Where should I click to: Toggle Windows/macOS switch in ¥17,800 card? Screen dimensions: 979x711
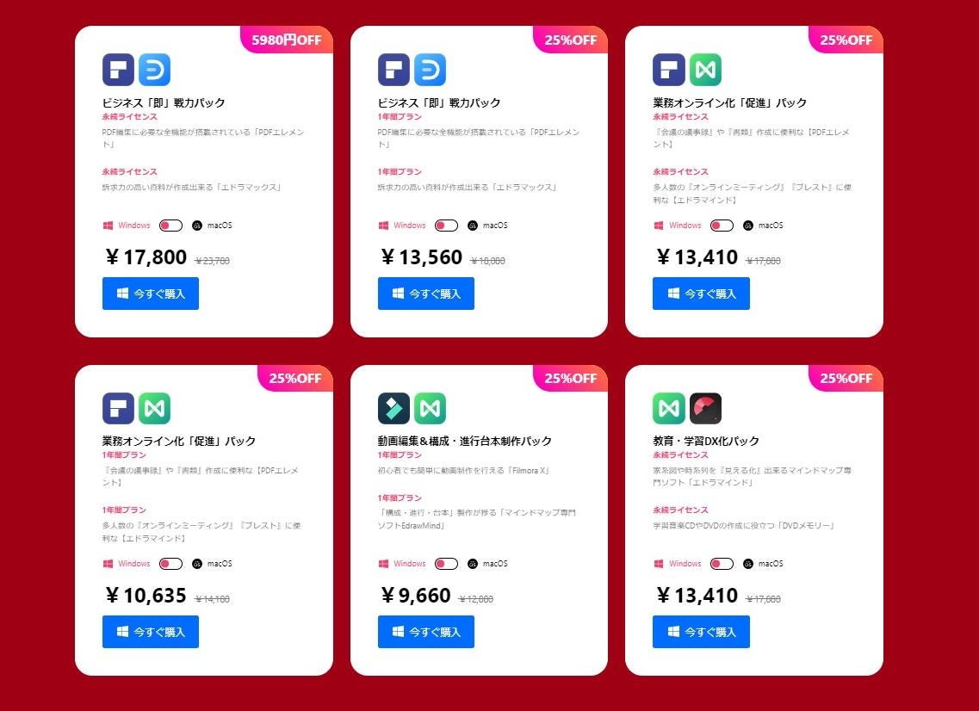coord(170,226)
